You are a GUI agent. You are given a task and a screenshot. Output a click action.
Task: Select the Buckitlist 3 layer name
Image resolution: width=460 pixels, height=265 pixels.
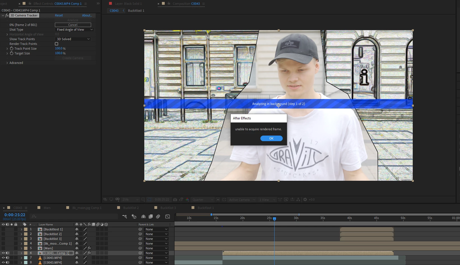(53, 239)
